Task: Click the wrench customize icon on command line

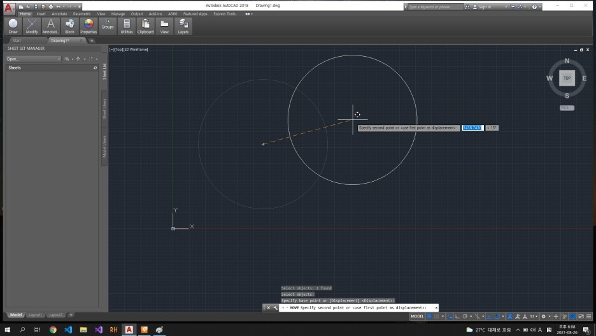Action: pyautogui.click(x=275, y=307)
